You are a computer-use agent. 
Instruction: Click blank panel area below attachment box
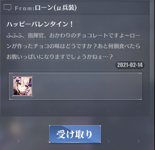point(75,108)
